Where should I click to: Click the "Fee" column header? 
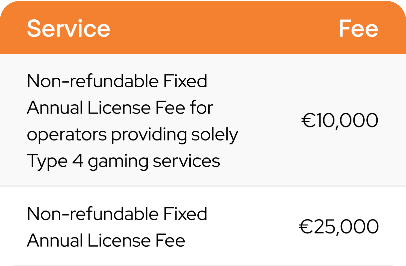coord(358,29)
